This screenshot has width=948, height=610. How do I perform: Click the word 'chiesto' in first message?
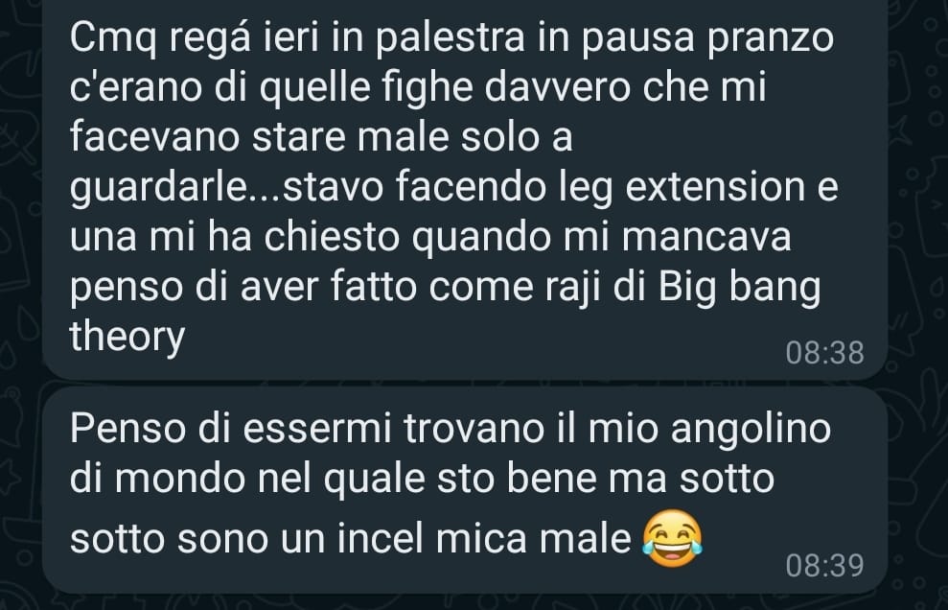pos(332,236)
